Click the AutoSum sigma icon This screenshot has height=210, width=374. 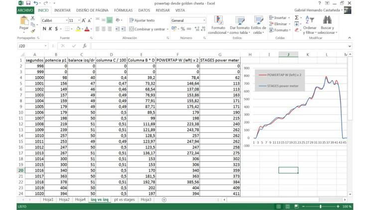tap(297, 17)
